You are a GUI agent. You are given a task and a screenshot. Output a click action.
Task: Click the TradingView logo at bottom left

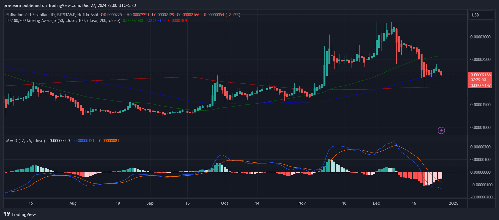[20, 214]
